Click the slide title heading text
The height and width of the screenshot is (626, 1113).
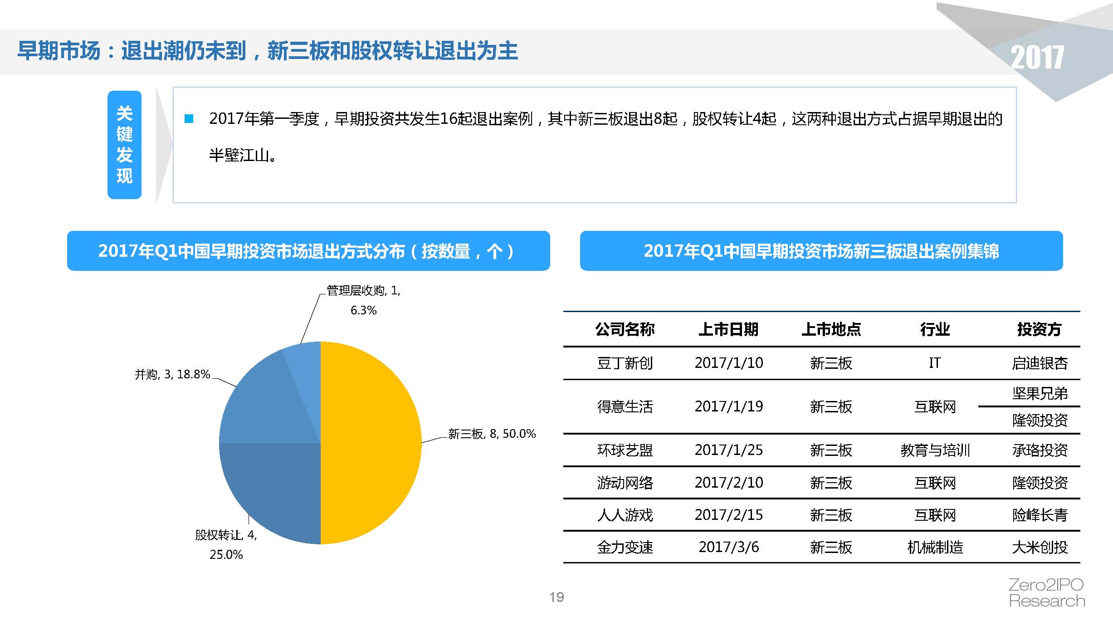(x=268, y=51)
